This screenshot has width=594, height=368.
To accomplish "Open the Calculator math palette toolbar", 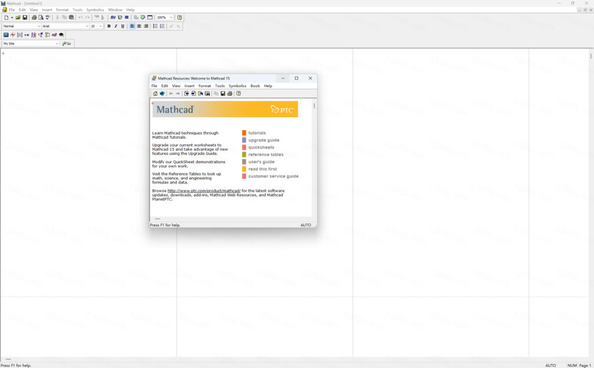I will (x=6, y=35).
